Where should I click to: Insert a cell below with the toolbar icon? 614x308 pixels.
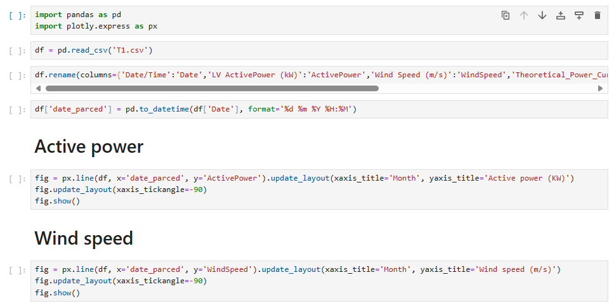tap(578, 15)
